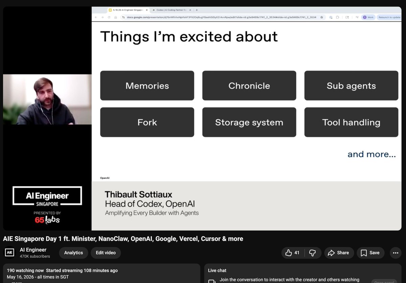This screenshot has width=406, height=283.
Task: Expand the video description box
Action: (101, 274)
